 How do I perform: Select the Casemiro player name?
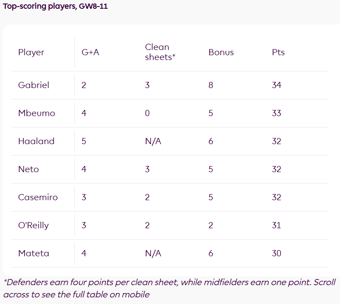point(38,197)
